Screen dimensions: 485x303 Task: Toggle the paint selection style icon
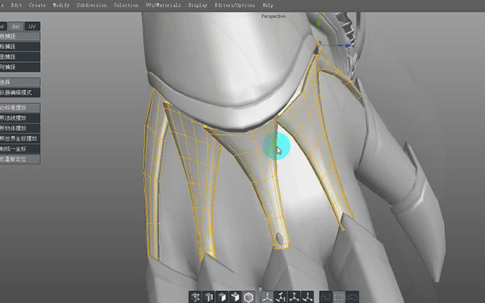326,297
